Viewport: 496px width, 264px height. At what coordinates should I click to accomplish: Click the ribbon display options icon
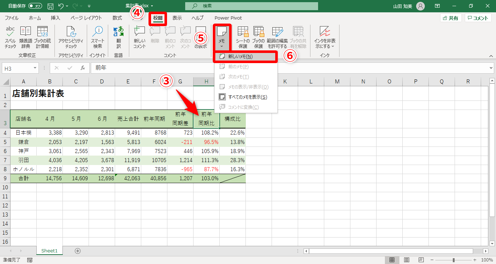438,6
